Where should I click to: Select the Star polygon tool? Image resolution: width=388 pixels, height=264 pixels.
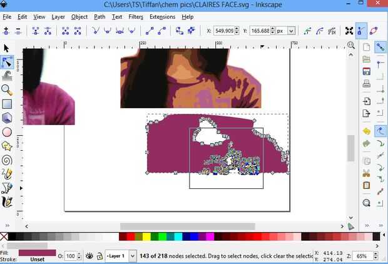[x=7, y=146]
